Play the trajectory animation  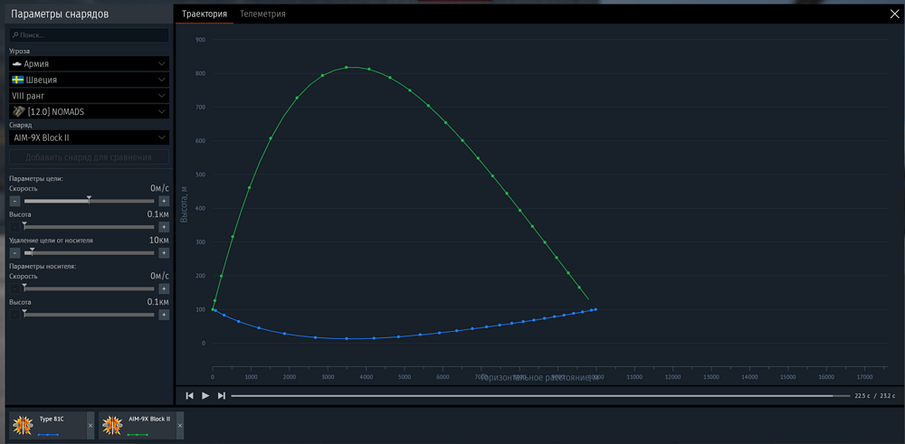click(x=205, y=395)
